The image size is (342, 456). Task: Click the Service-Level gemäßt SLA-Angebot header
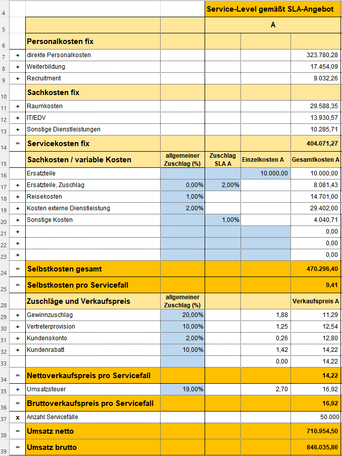(273, 9)
